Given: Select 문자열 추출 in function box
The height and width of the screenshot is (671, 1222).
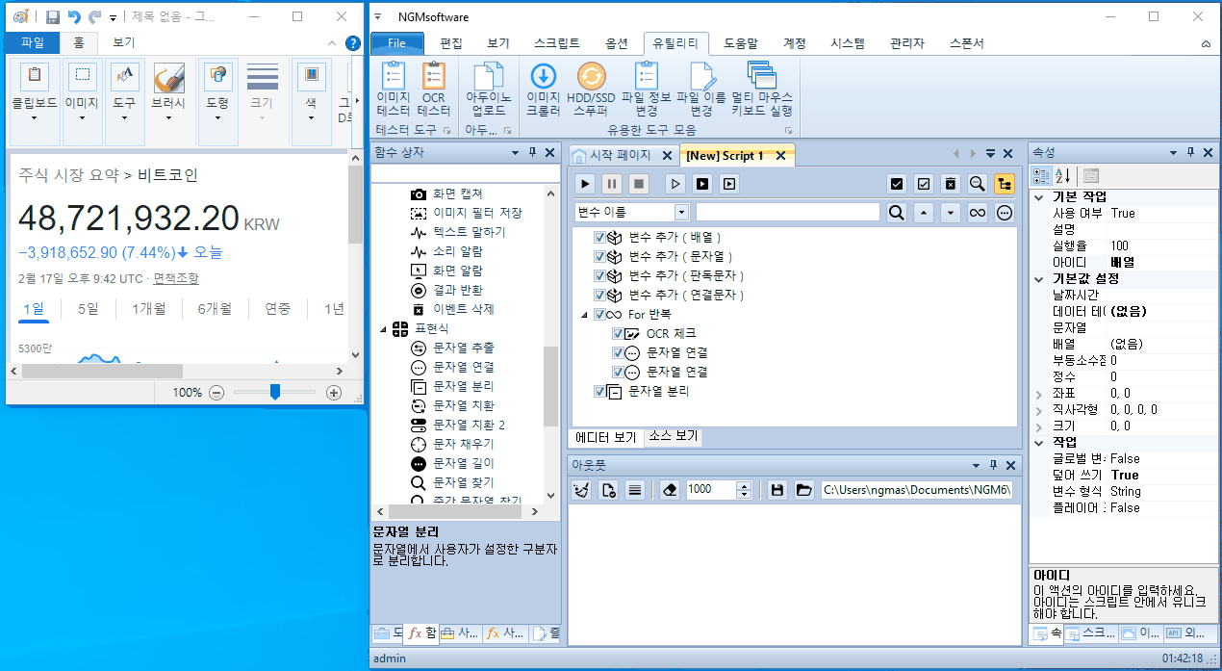Looking at the screenshot, I should pos(464,348).
